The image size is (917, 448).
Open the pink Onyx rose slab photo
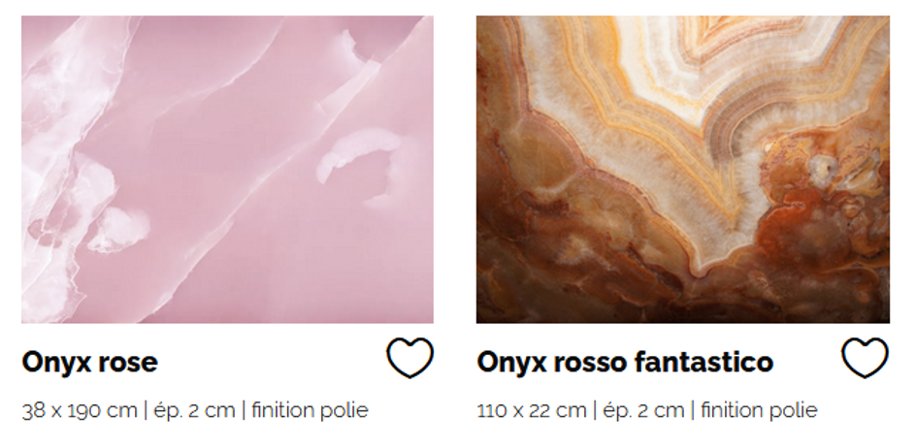(227, 170)
